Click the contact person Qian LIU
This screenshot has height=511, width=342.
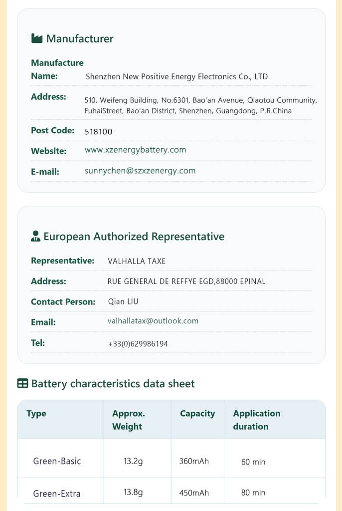(123, 301)
